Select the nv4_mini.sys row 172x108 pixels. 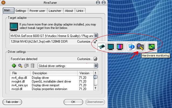[52, 85]
